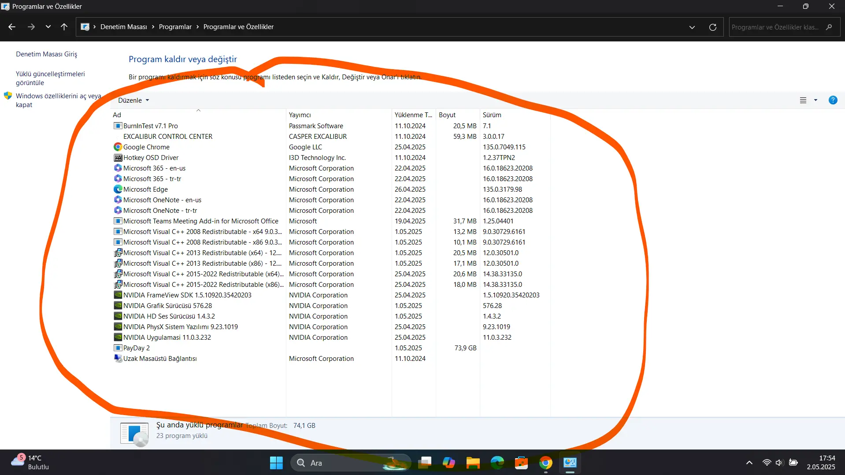Select Visual C++ 2013 (x64) icon

118,253
